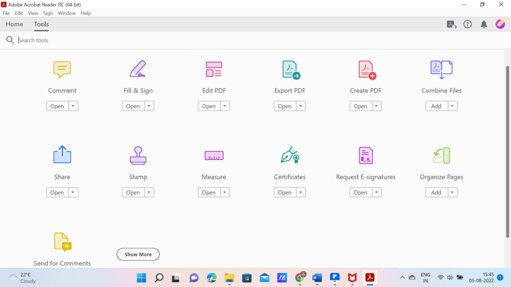Screen dimensions: 511x287
Task: Click Add button under Organize Pages
Action: coord(436,192)
